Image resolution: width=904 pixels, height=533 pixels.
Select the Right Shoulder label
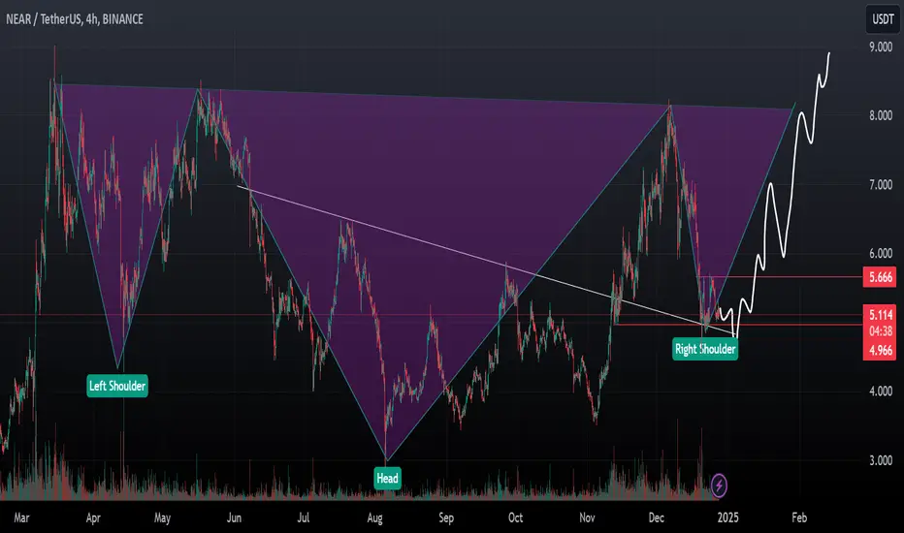coord(705,349)
